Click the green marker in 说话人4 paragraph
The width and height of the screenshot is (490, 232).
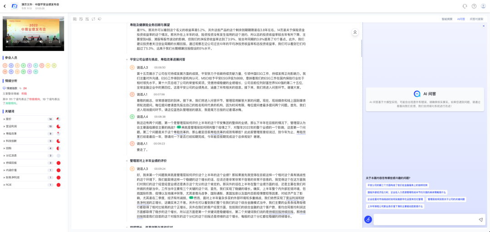tap(179, 128)
